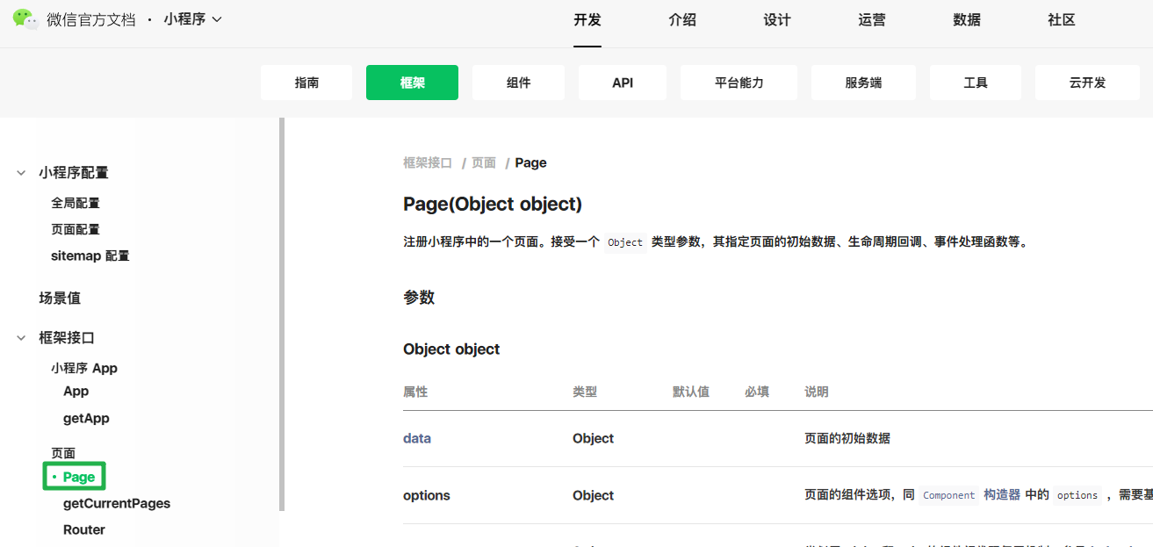The width and height of the screenshot is (1153, 547).
Task: Open getCurrentPages in sidebar tree
Action: click(117, 503)
